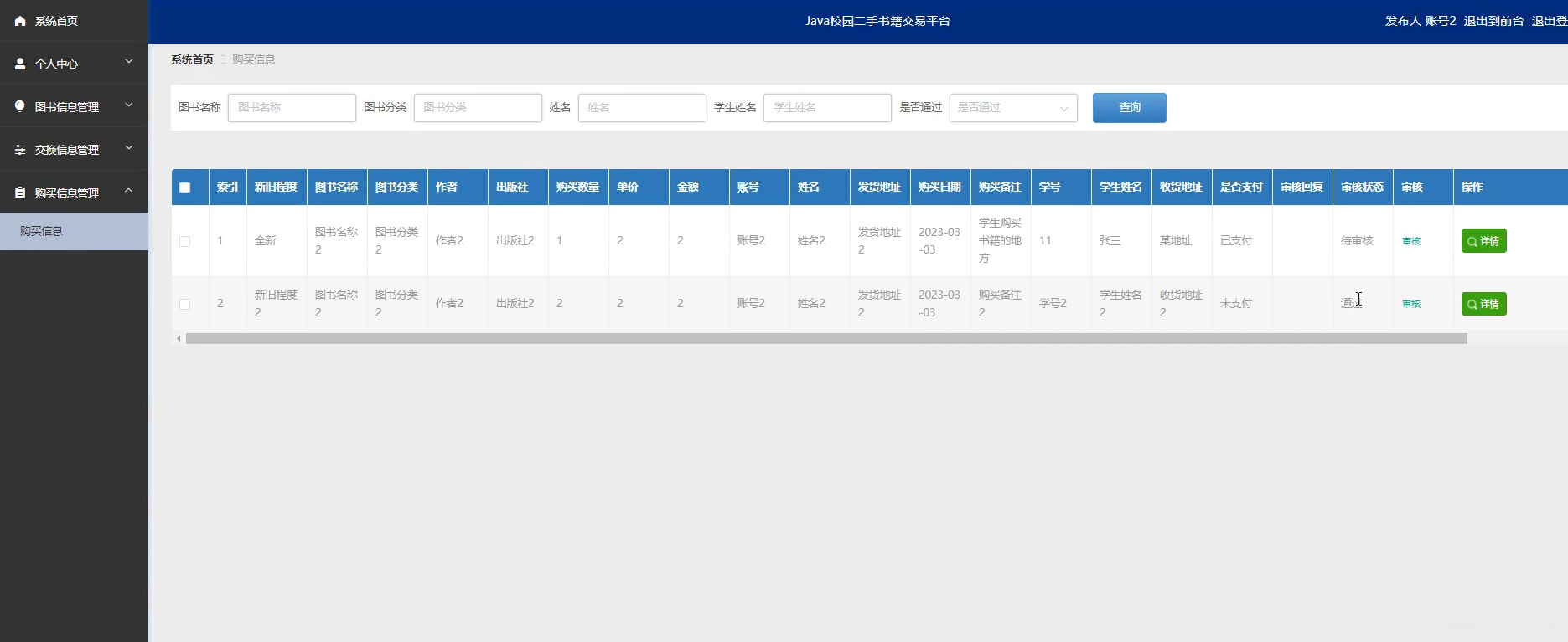Focus the 图书名称 search input
Screen dimensions: 1568x642
292,108
